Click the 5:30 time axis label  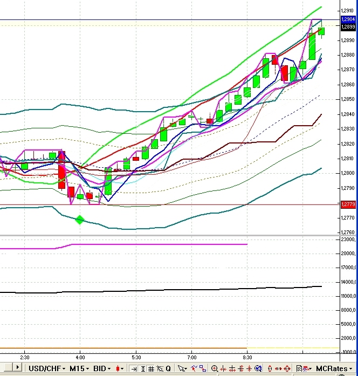click(136, 358)
